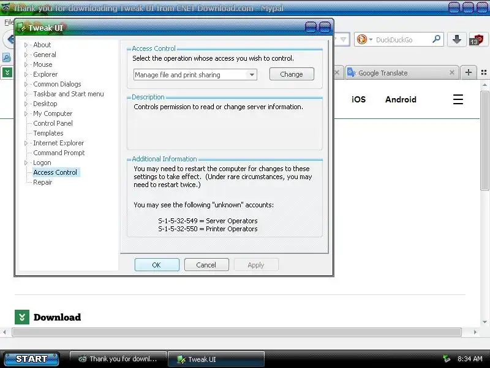Select Repair in the tree
The image size is (490, 368).
[x=42, y=182]
